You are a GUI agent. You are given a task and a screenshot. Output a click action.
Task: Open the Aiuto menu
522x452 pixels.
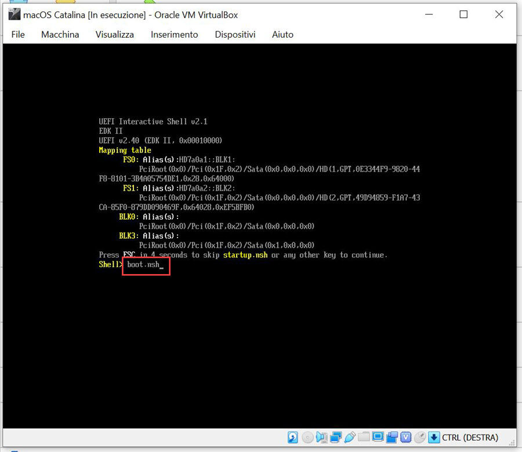282,35
